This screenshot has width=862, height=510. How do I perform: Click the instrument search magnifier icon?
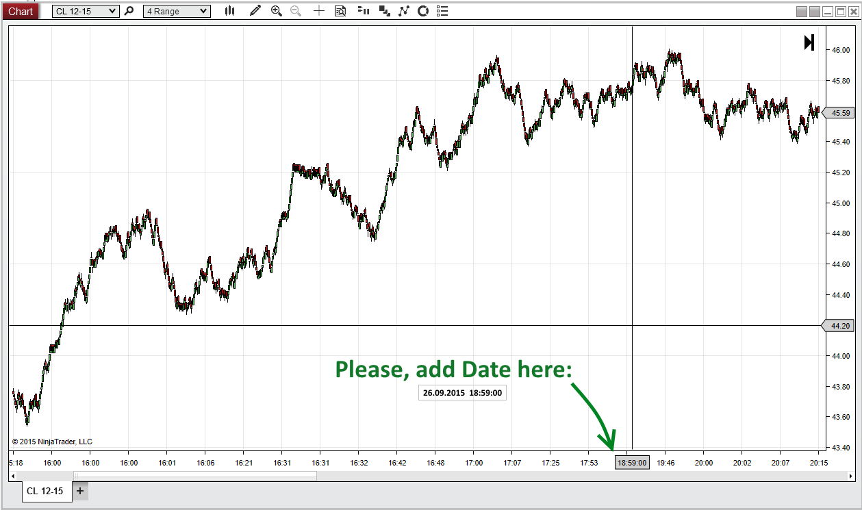pyautogui.click(x=129, y=11)
